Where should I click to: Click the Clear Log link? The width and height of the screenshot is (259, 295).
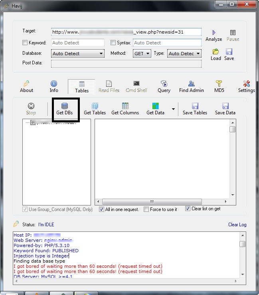click(237, 225)
